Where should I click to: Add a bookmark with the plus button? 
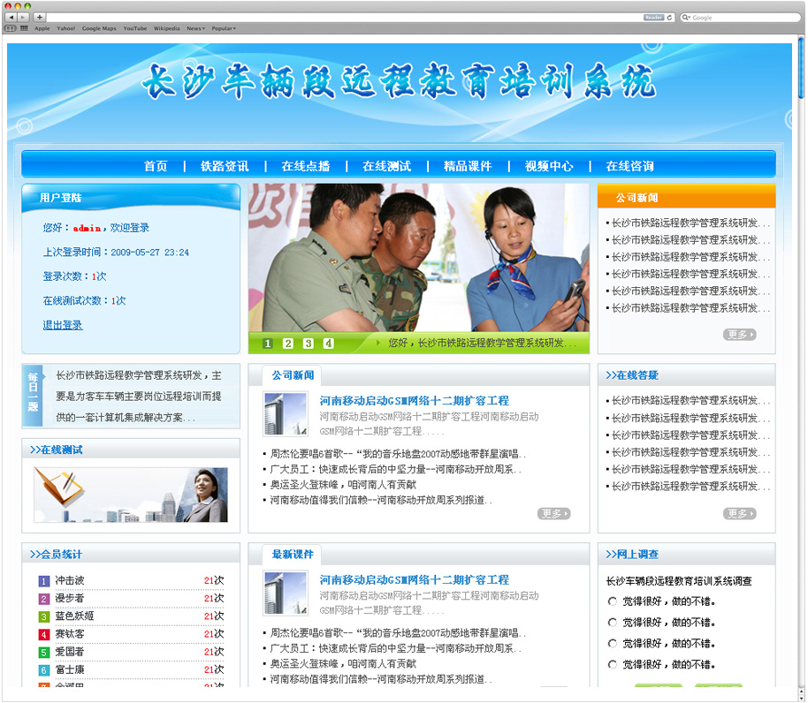click(40, 18)
